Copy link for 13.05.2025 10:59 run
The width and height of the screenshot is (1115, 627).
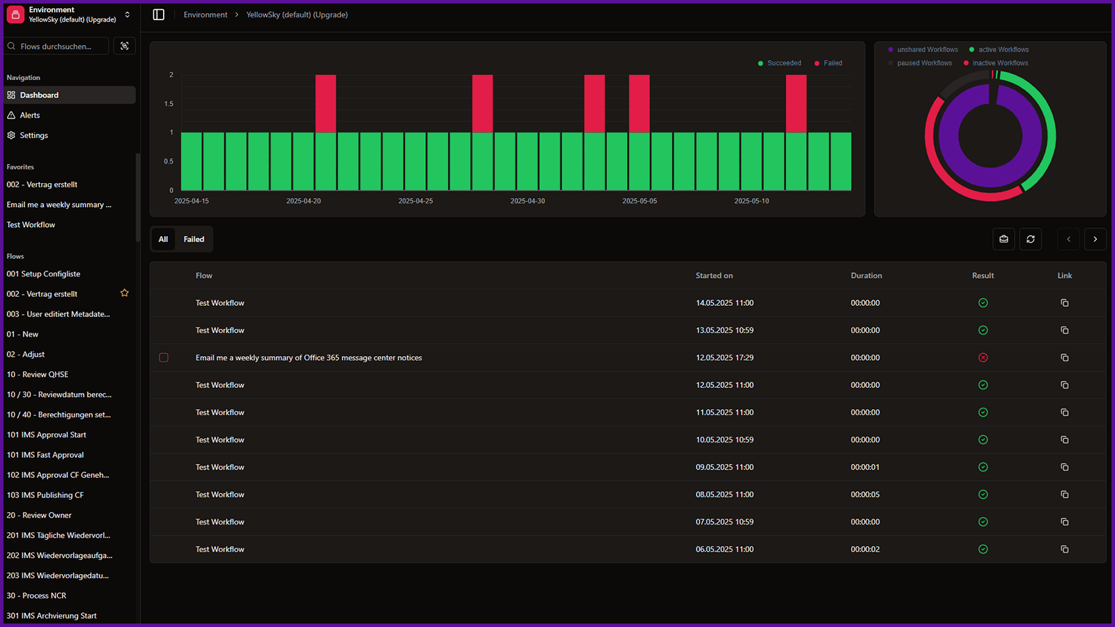tap(1064, 330)
